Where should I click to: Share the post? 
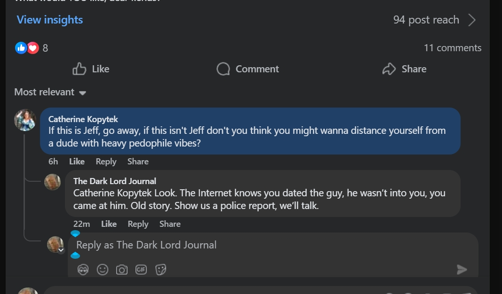tap(405, 69)
